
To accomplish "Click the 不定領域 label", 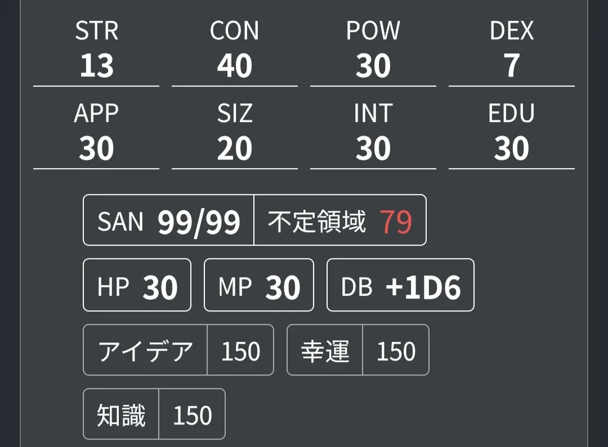I will [316, 221].
